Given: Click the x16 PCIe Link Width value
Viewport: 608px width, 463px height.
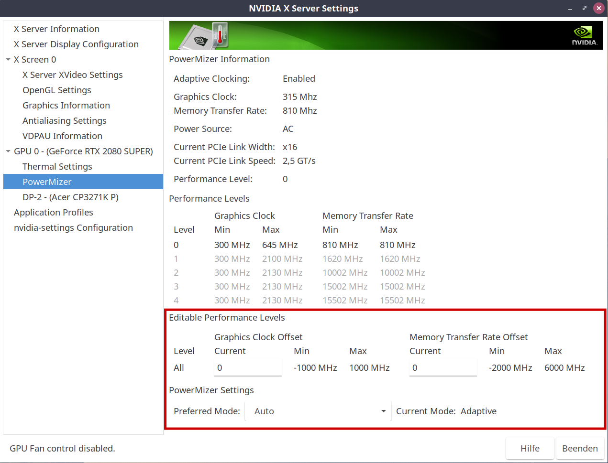Looking at the screenshot, I should coord(290,147).
